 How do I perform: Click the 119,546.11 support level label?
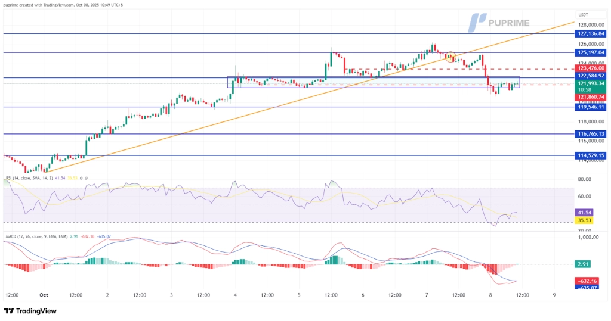click(x=591, y=107)
